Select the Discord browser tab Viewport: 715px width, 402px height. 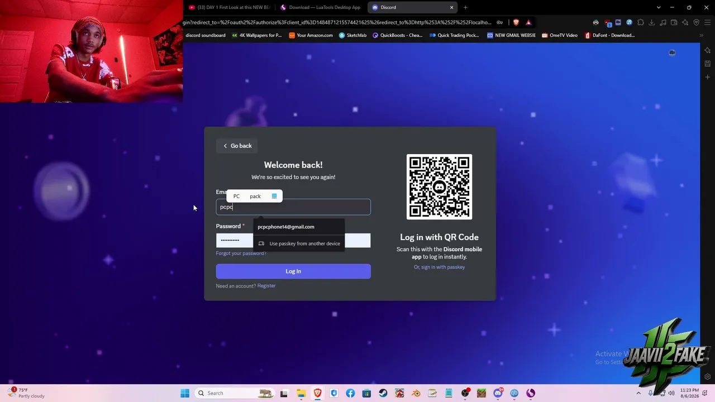pos(412,7)
